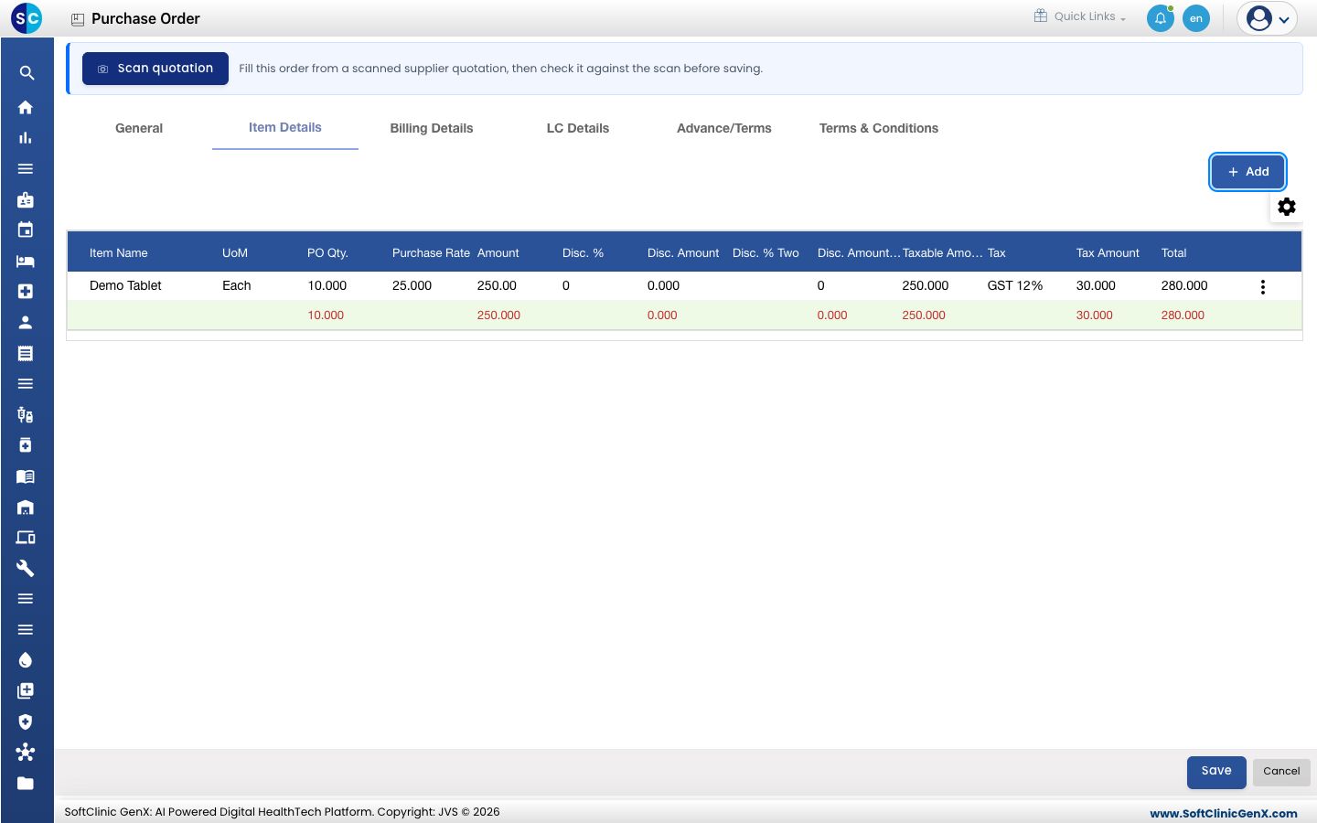1317x823 pixels.
Task: Open the devices sidebar icon
Action: coord(26,538)
